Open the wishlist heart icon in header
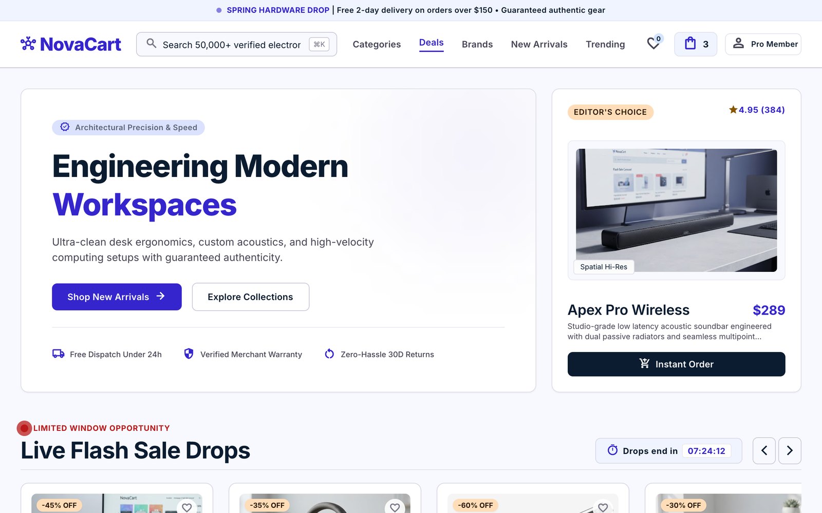The width and height of the screenshot is (822, 513). click(x=653, y=44)
